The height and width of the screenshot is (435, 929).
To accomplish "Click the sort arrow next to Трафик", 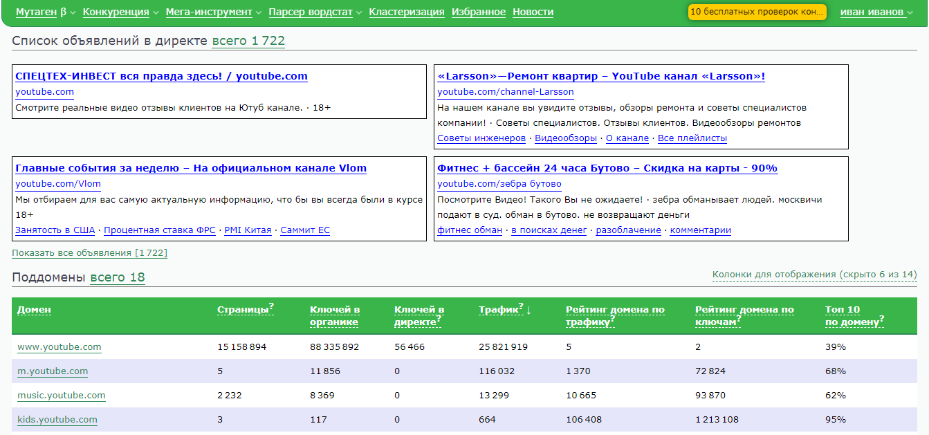I will point(528,310).
